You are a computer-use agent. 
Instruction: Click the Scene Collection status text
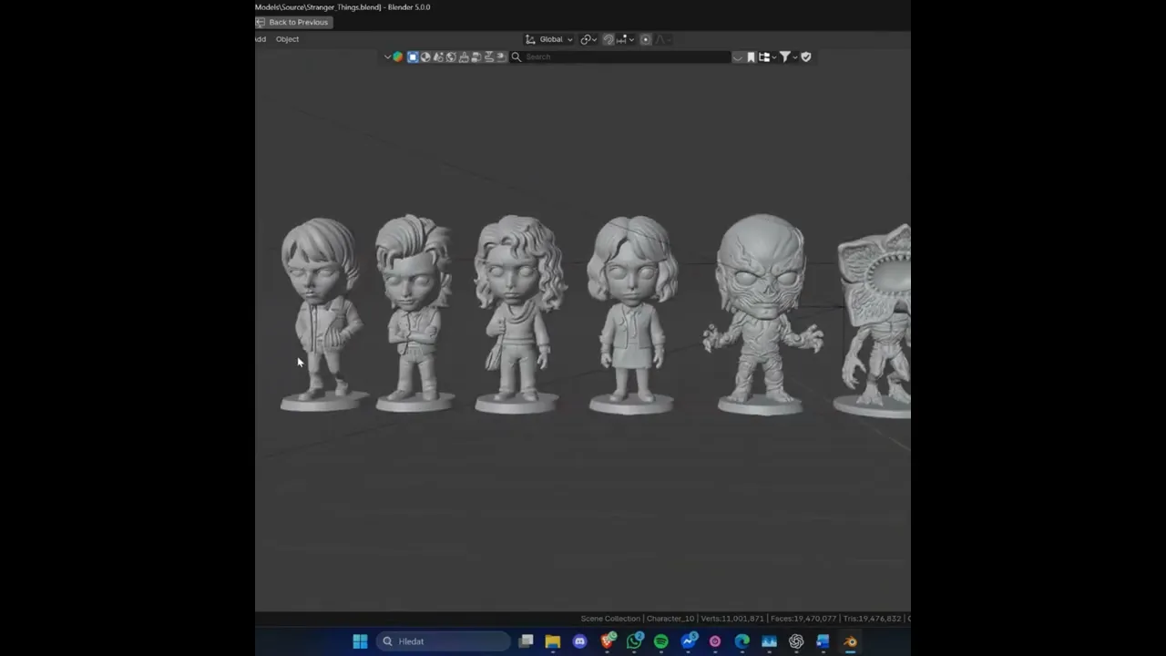click(x=610, y=619)
